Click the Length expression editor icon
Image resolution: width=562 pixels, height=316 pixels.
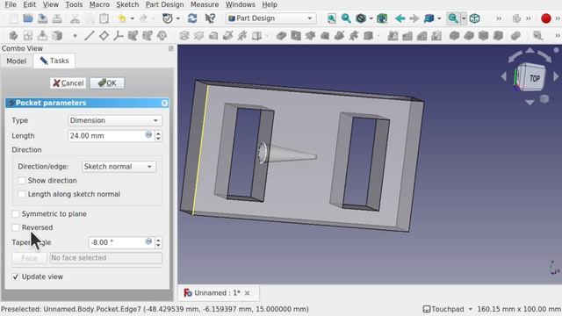pyautogui.click(x=148, y=134)
